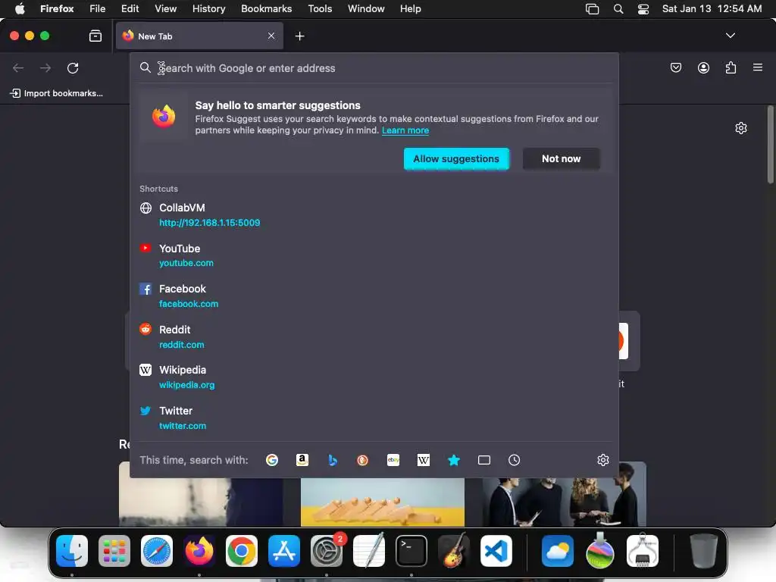776x582 pixels.
Task: Open Save to Pocket toolbar icon
Action: (x=676, y=67)
